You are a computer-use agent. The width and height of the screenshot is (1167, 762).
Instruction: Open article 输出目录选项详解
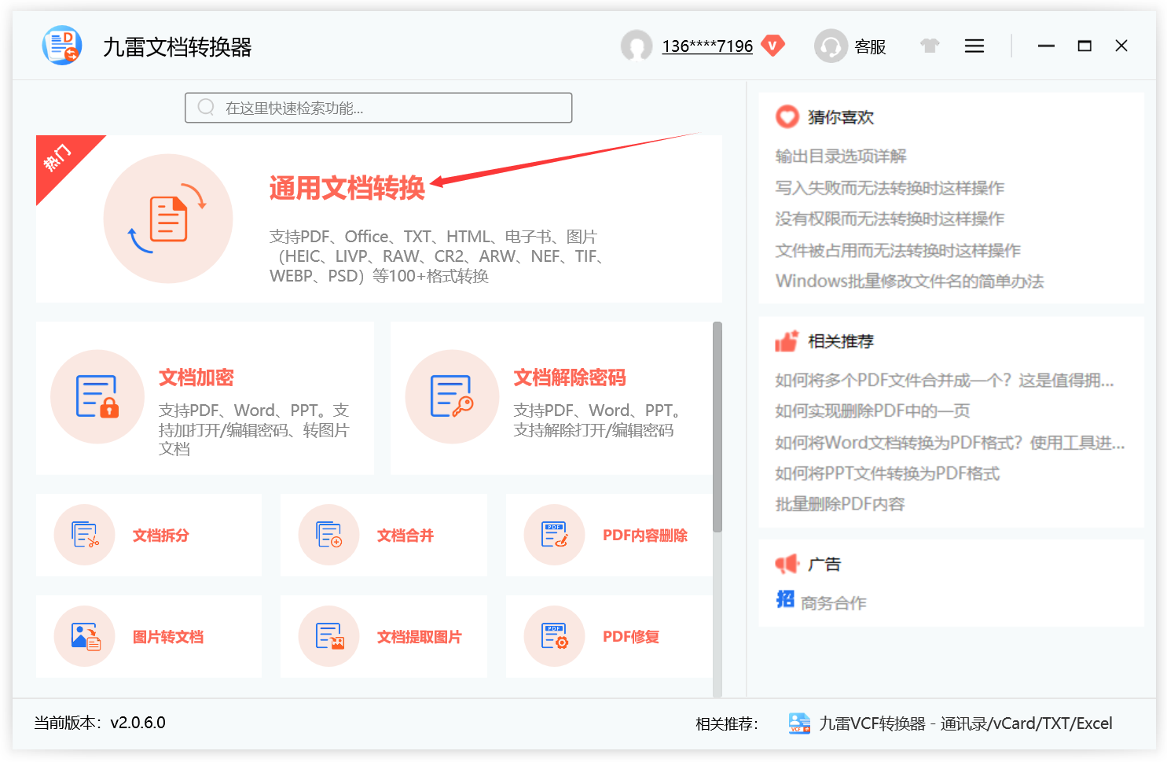(x=840, y=156)
